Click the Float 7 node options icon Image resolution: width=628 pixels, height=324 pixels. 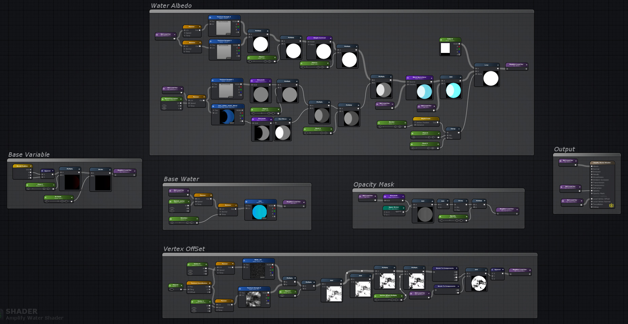point(27,185)
